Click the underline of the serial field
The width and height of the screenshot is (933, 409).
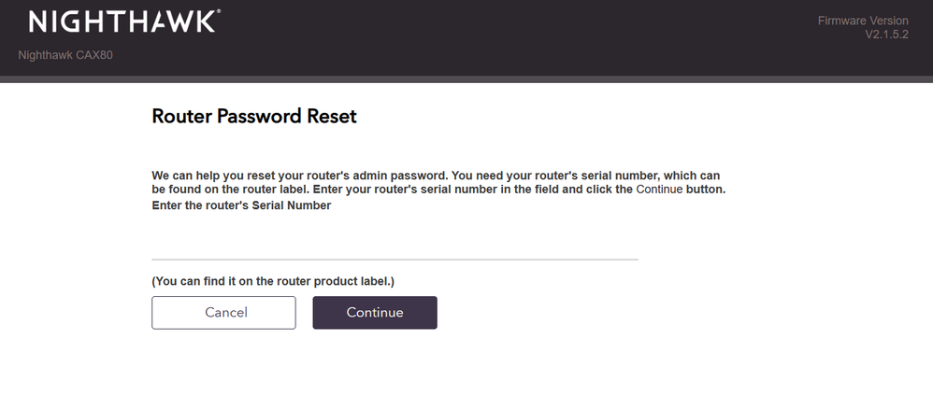(395, 260)
